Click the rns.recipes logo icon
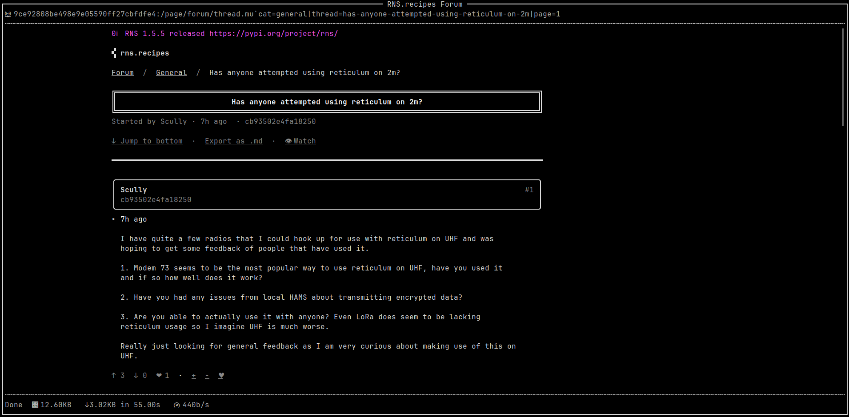 [114, 53]
